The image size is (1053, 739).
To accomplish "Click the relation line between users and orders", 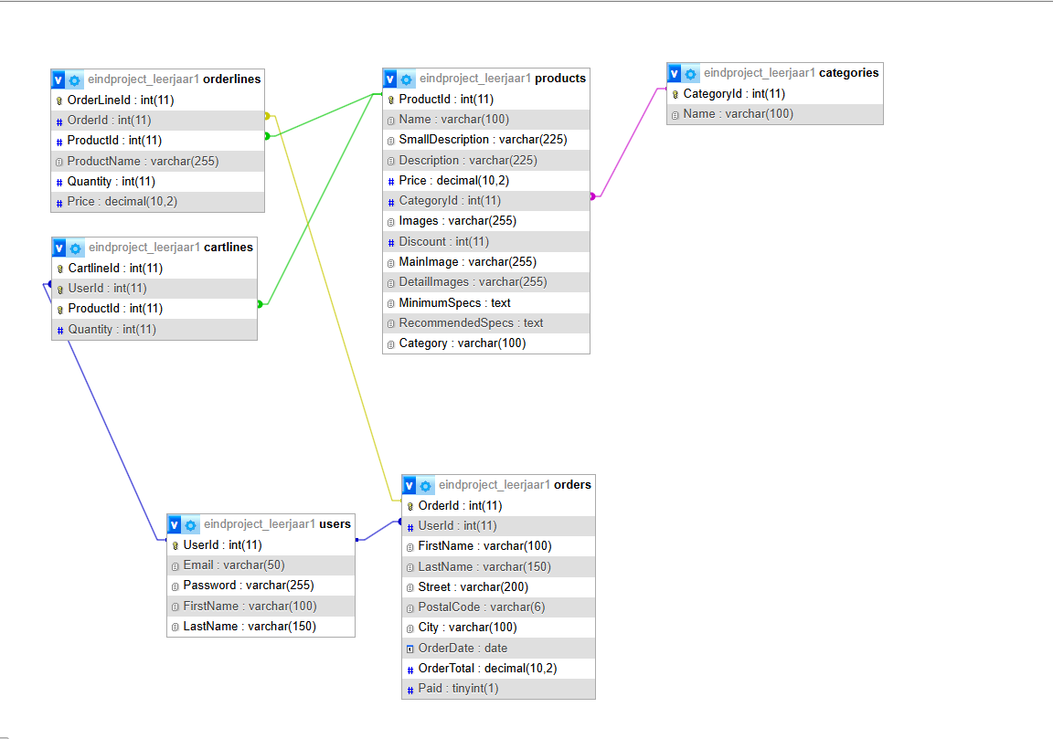I will pos(379,531).
